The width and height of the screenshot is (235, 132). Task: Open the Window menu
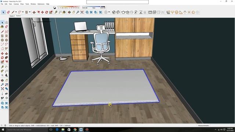pyautogui.click(x=33, y=4)
